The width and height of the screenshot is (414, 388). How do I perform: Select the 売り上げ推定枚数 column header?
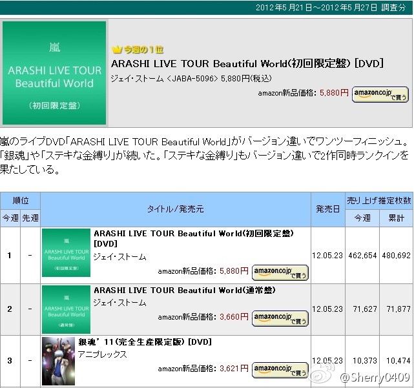(379, 201)
